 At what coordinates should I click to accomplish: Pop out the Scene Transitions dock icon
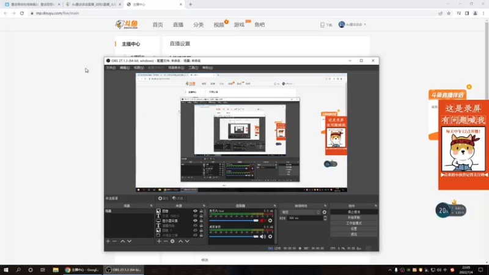click(x=325, y=206)
